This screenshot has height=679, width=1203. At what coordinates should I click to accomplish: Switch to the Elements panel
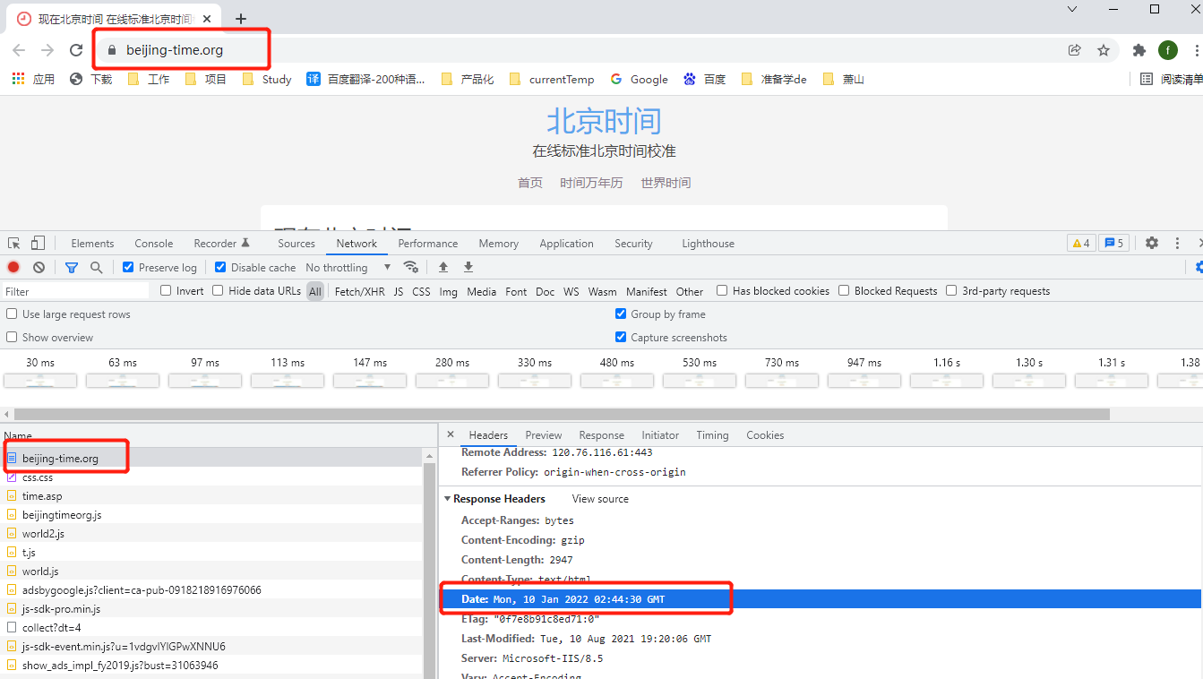click(x=92, y=243)
